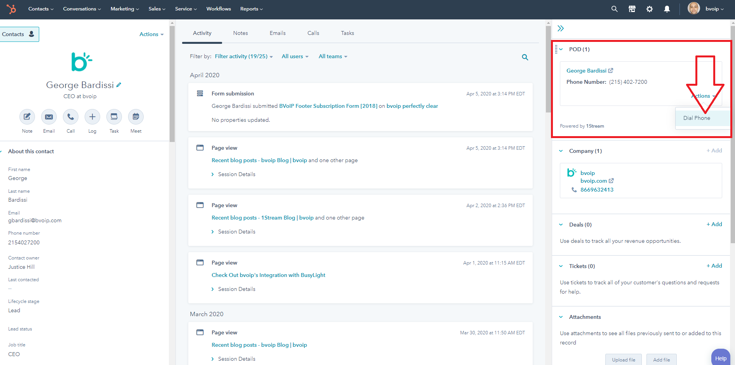The width and height of the screenshot is (735, 365).
Task: Click the Note icon button
Action: click(x=27, y=117)
